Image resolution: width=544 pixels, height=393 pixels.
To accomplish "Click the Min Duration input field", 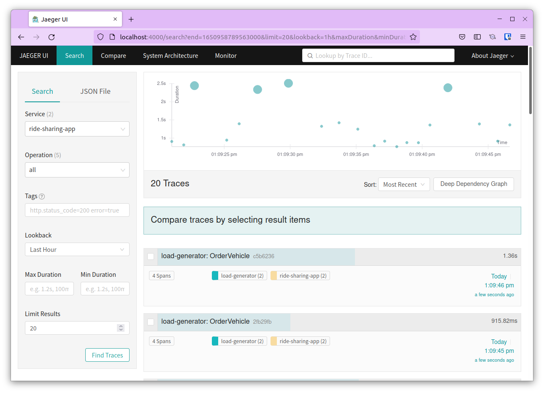I will click(x=105, y=289).
